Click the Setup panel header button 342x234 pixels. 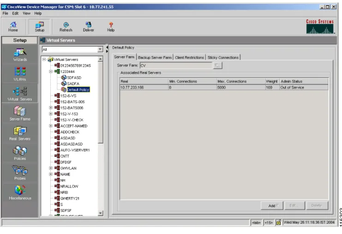coord(20,40)
